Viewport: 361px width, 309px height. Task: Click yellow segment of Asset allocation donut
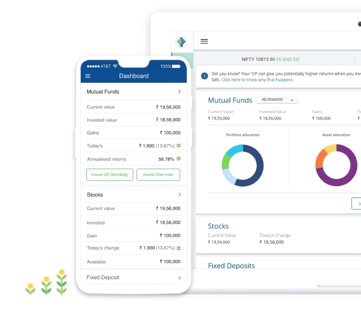pyautogui.click(x=331, y=148)
